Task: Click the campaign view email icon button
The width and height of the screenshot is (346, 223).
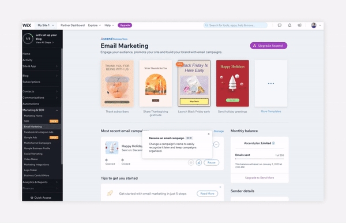Action: tap(191, 163)
